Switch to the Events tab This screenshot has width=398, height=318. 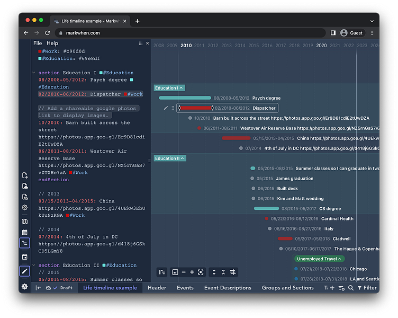coord(185,288)
